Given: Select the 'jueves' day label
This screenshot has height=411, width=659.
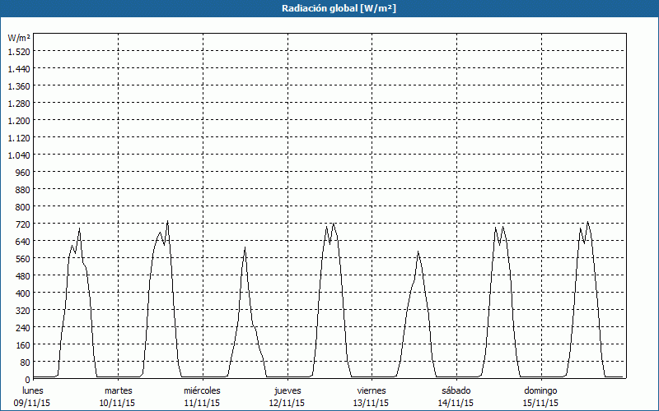Looking at the screenshot, I should point(287,390).
